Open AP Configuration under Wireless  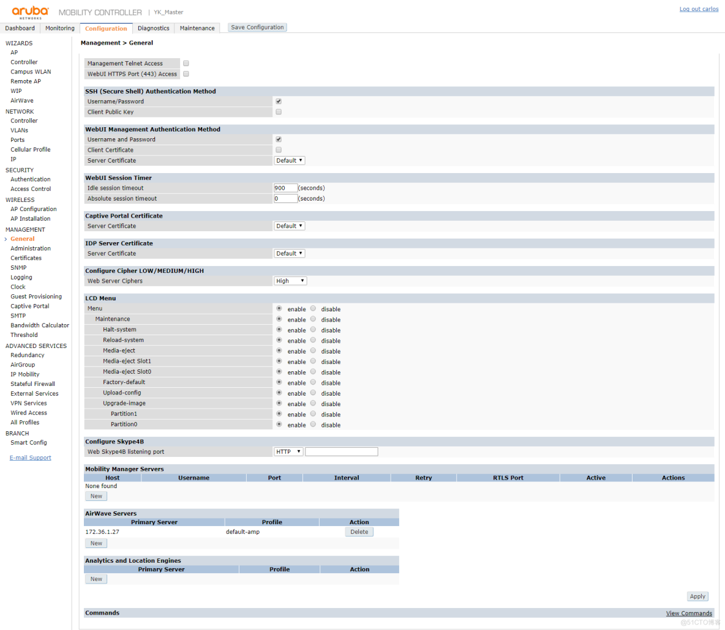[34, 209]
